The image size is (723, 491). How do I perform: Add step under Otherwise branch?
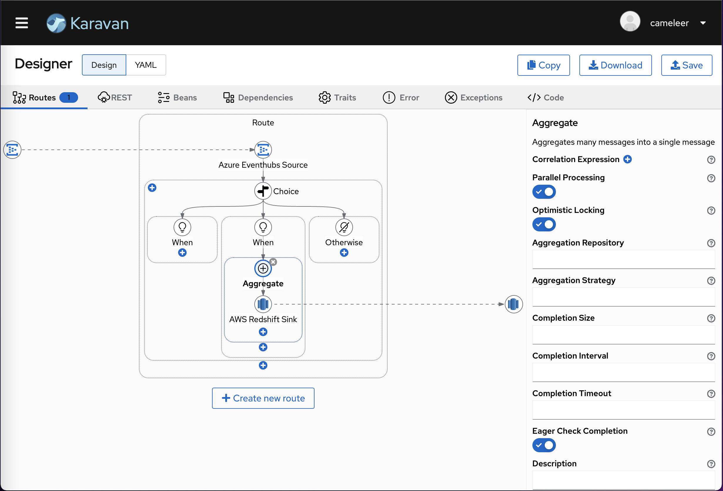pyautogui.click(x=344, y=253)
